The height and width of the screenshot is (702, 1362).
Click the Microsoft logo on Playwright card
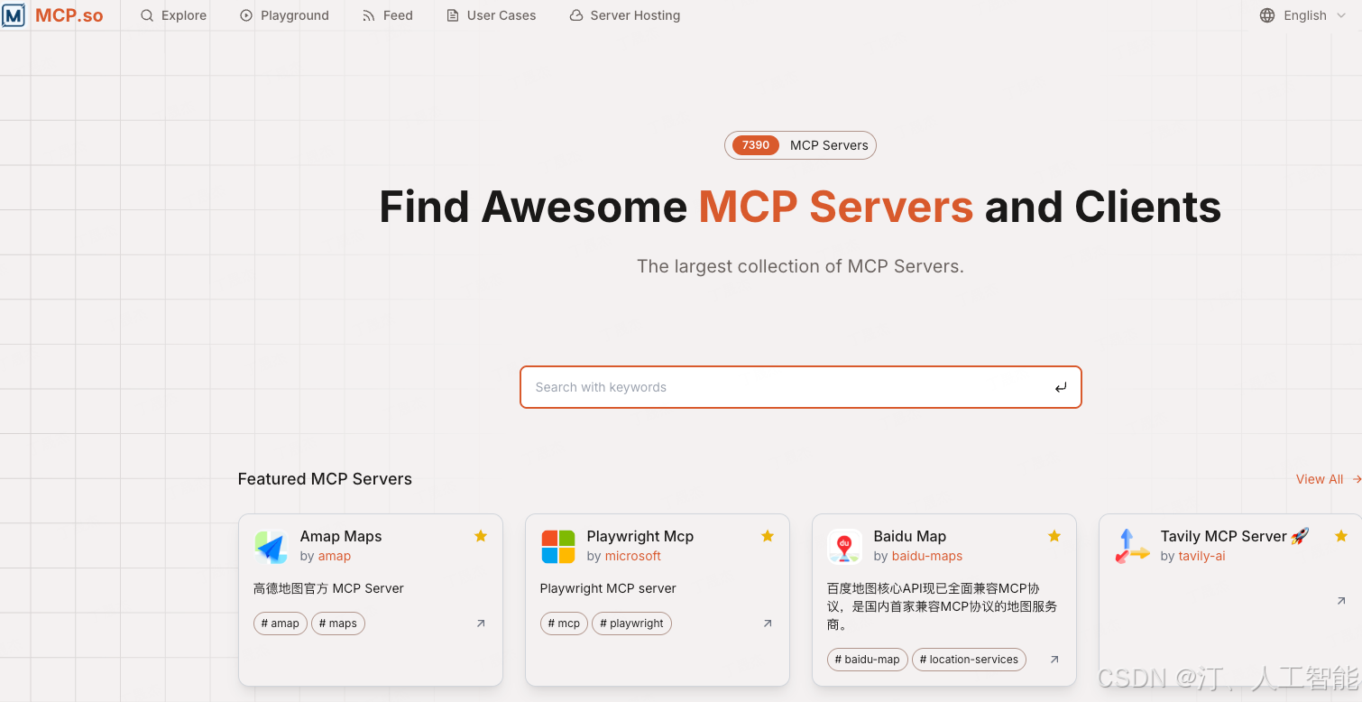557,547
